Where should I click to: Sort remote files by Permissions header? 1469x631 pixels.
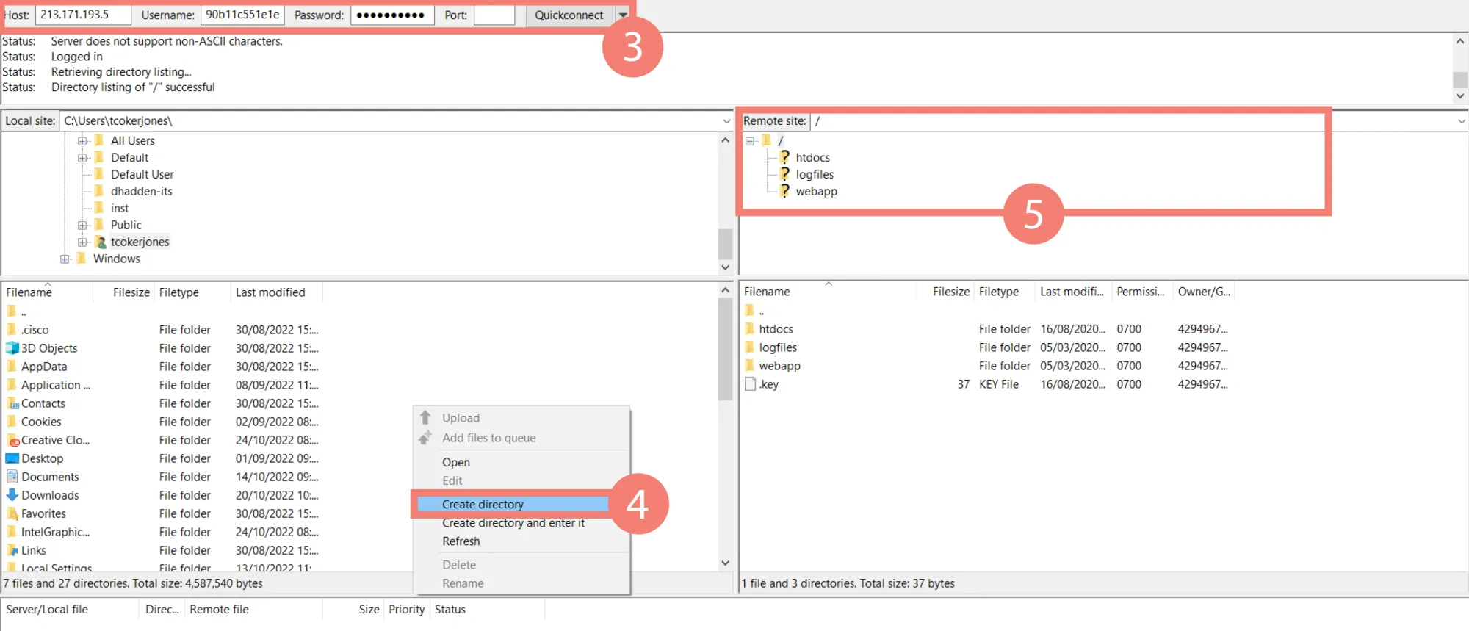[1141, 292]
